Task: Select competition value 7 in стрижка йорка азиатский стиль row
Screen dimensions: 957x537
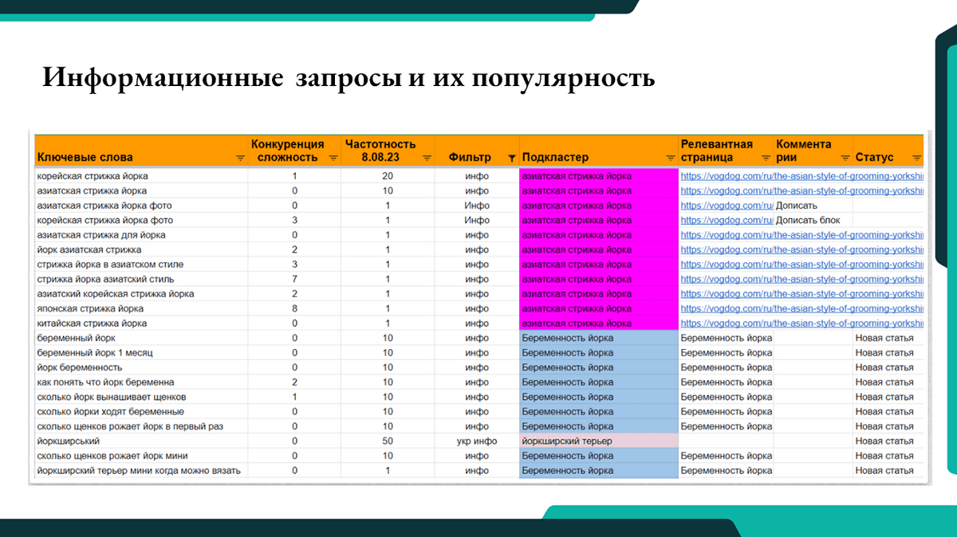Action: [x=294, y=279]
